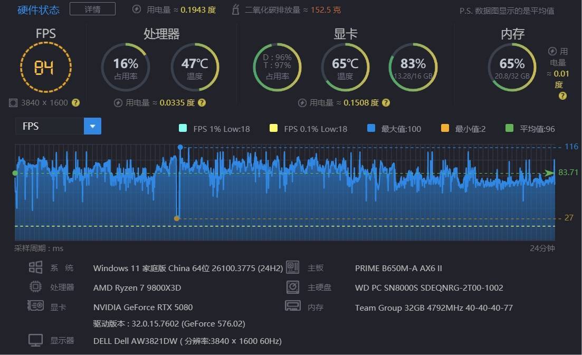Click the motherboard icon beside 主板
The height and width of the screenshot is (355, 582).
coord(292,267)
